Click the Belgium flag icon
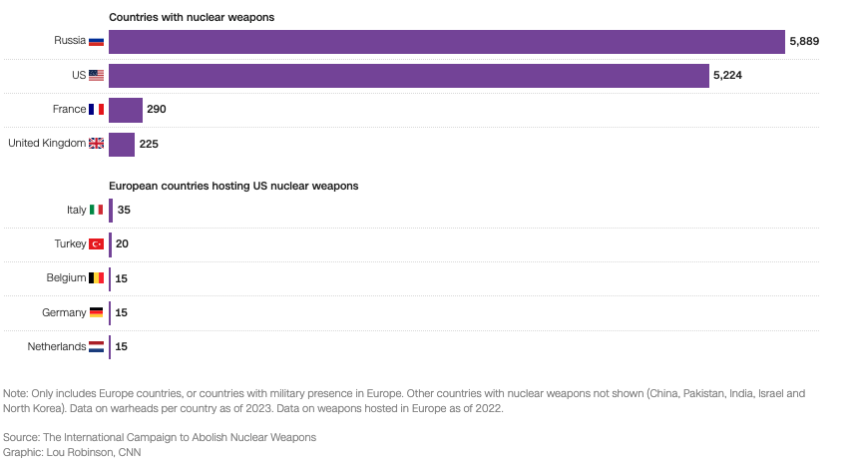The height and width of the screenshot is (472, 856). [96, 278]
